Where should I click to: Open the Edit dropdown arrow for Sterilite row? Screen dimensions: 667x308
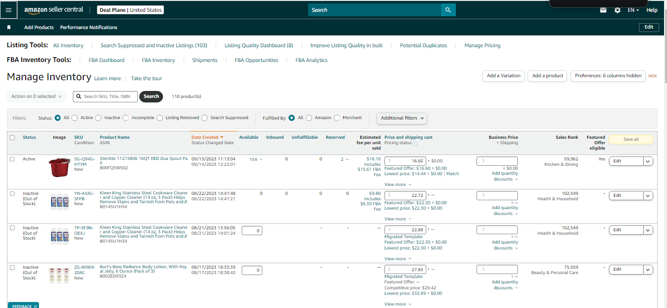[648, 161]
